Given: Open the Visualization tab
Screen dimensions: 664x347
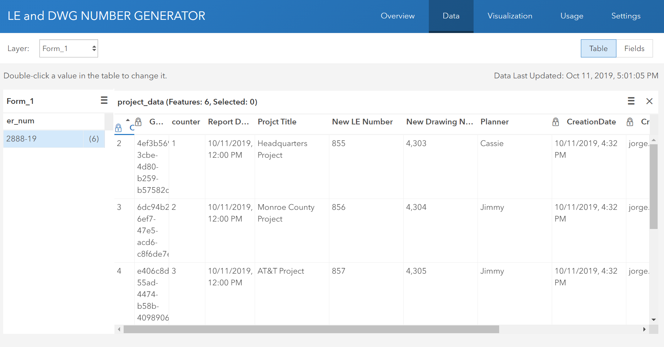Looking at the screenshot, I should coord(510,16).
